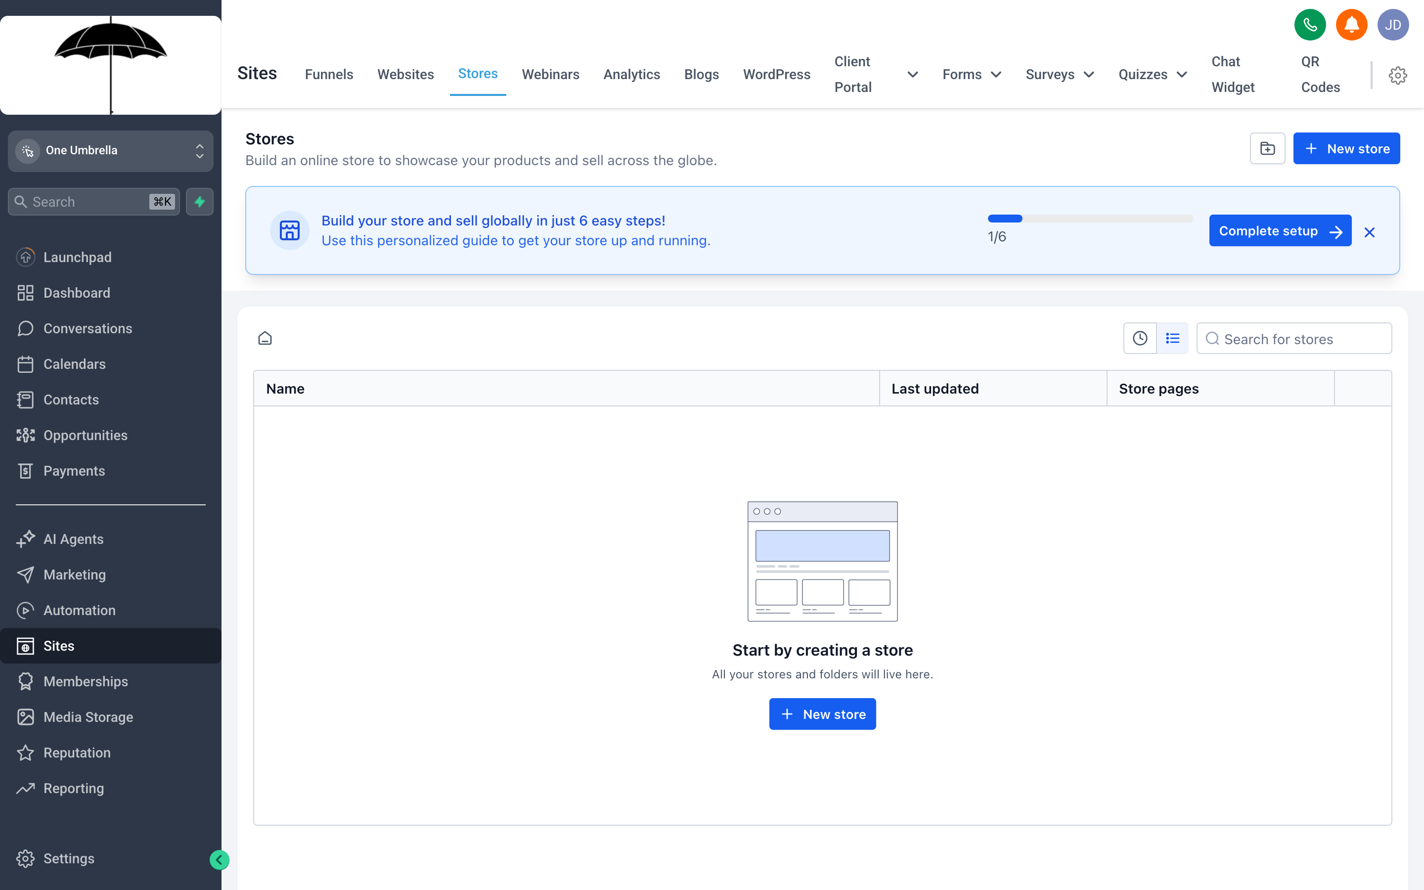Open Calendars in sidebar
This screenshot has width=1424, height=890.
click(x=111, y=364)
